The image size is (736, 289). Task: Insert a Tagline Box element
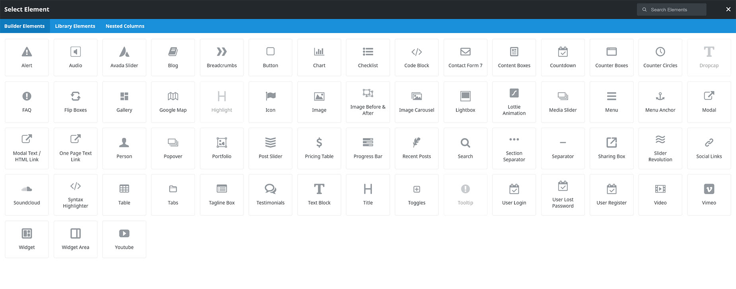tap(222, 195)
